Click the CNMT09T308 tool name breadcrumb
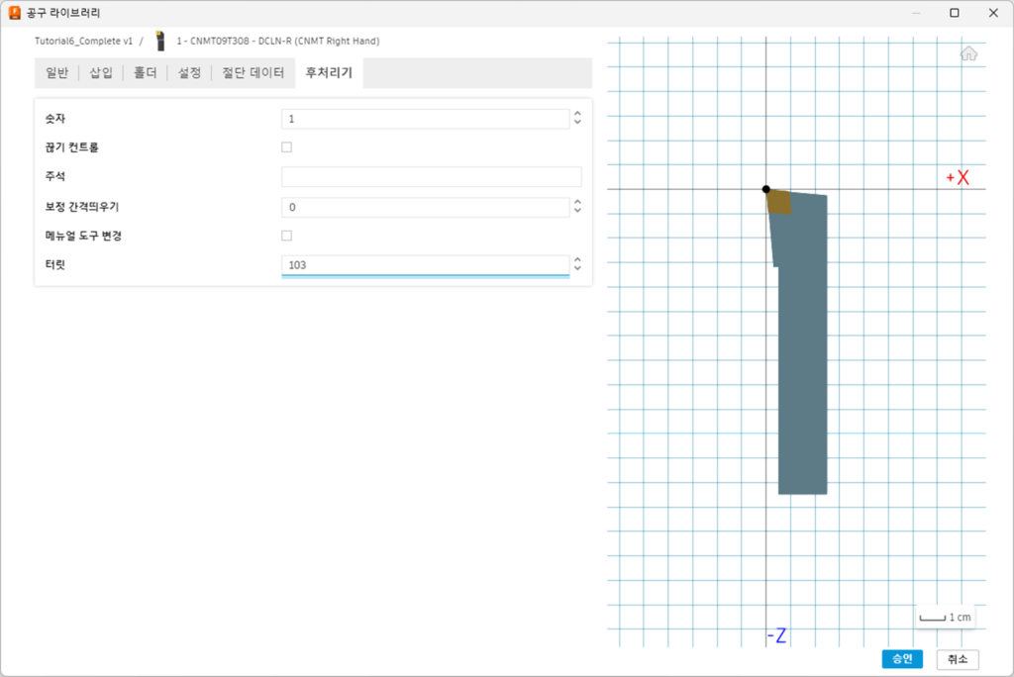The height and width of the screenshot is (677, 1014). 278,41
